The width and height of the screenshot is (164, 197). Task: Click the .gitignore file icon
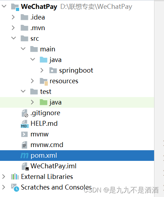click(x=25, y=113)
